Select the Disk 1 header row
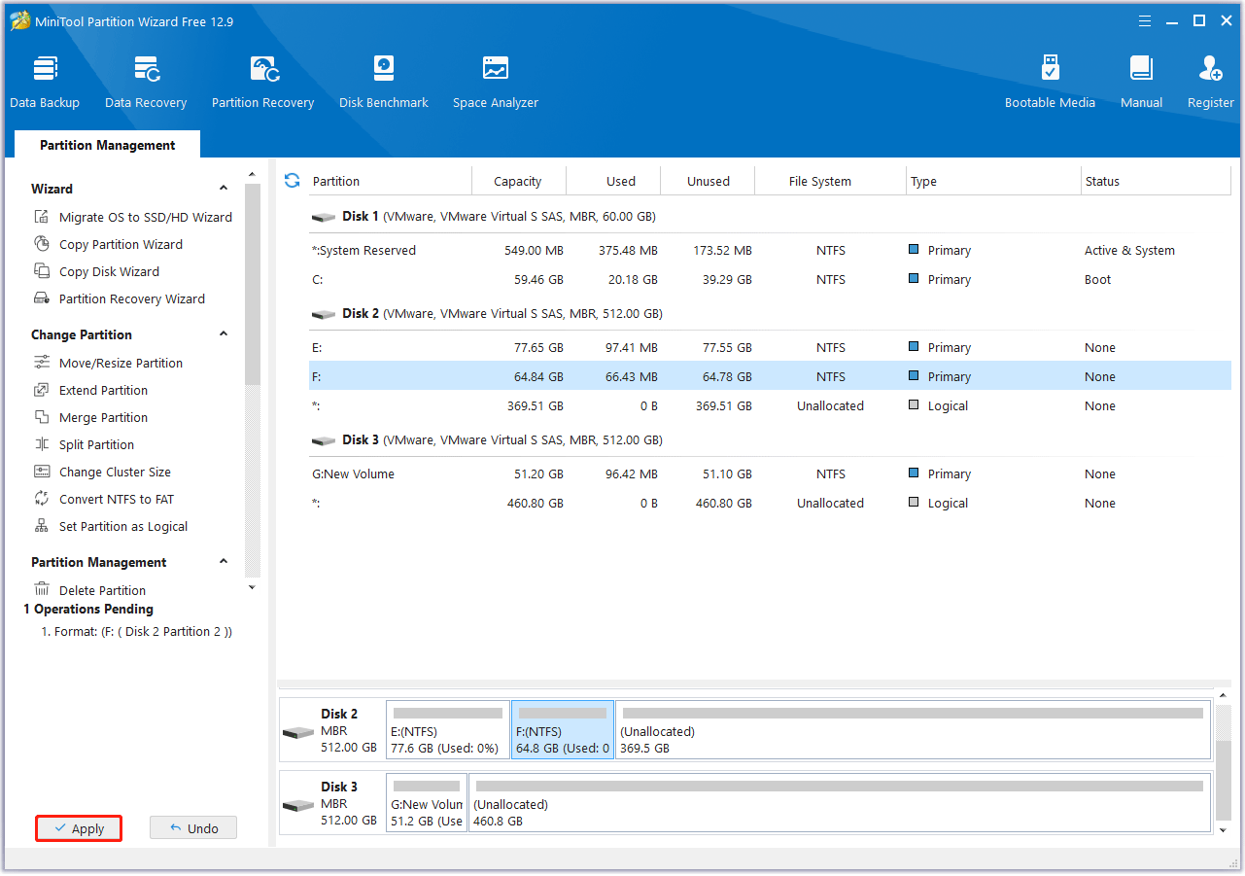This screenshot has height=876, width=1245. click(770, 217)
